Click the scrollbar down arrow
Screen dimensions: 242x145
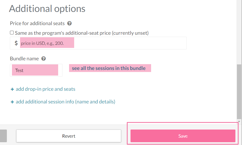[x=239, y=122]
